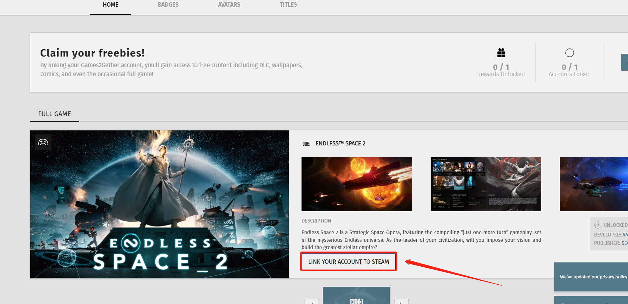Select the COH3 carousel thumbnail

(356, 296)
